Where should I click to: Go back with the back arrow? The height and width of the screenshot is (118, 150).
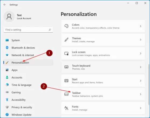pos(5,5)
